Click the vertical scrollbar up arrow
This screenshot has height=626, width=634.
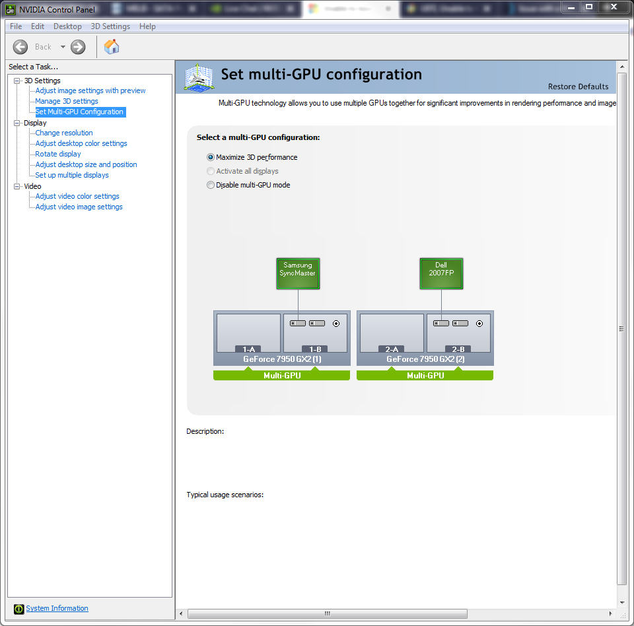tap(622, 66)
